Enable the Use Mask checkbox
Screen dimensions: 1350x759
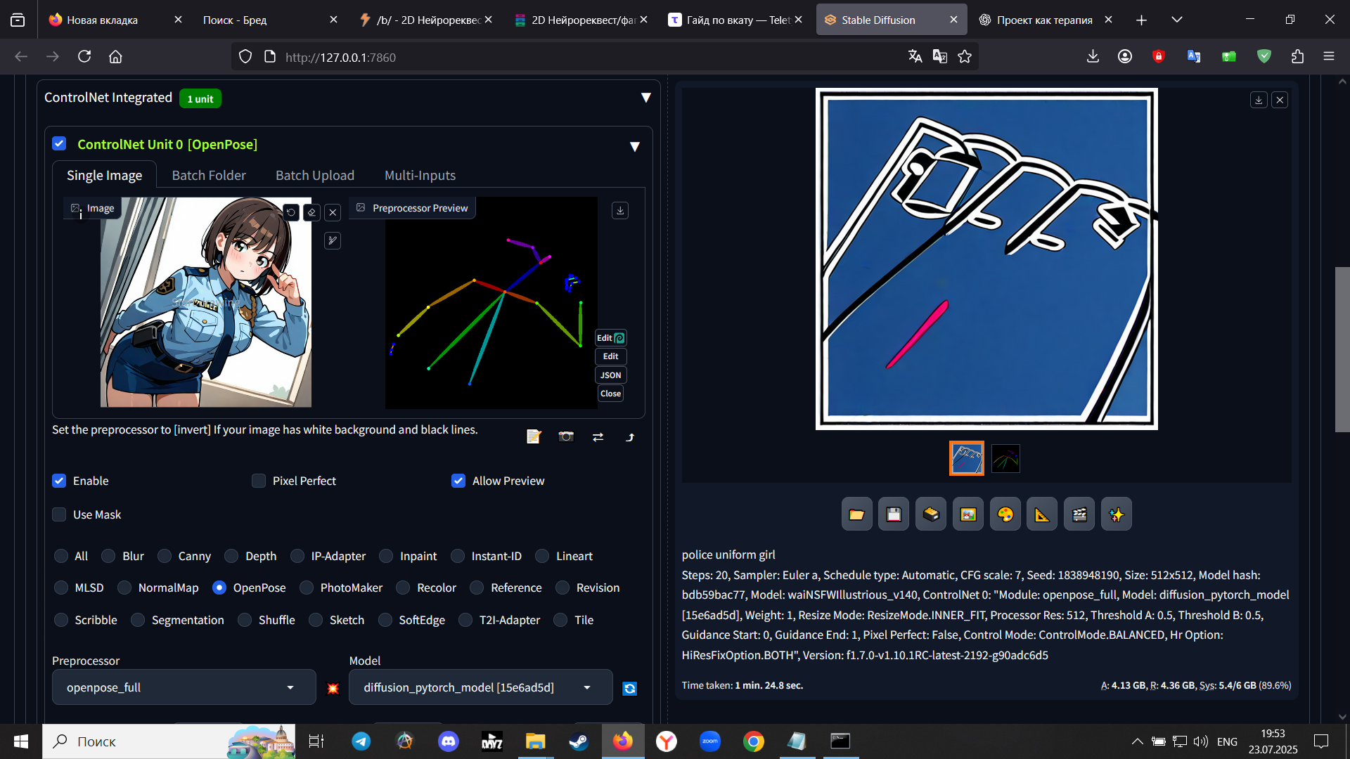click(x=59, y=514)
